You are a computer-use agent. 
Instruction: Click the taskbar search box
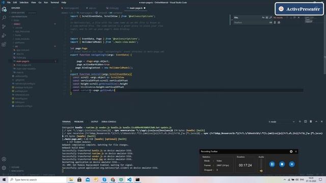(x=37, y=179)
